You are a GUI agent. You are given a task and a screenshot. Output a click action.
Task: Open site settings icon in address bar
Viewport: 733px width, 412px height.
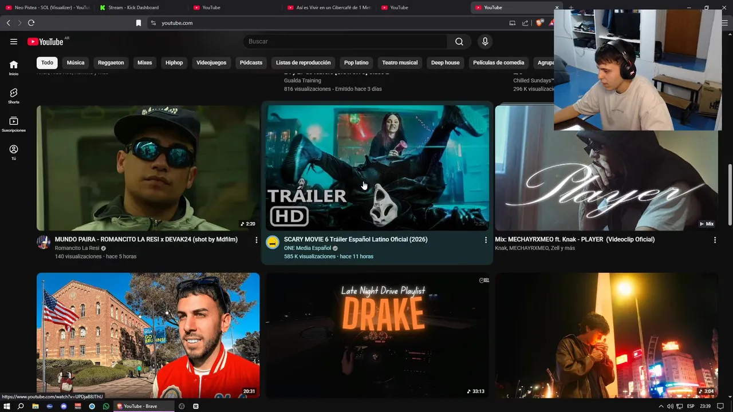153,23
